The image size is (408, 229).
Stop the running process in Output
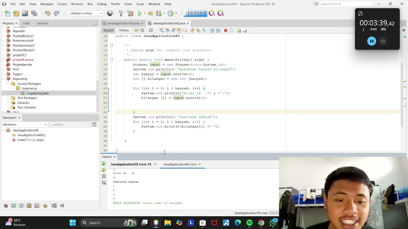click(x=104, y=176)
